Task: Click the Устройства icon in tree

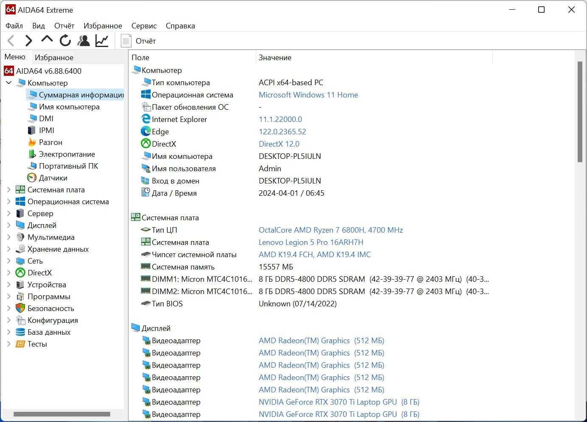Action: (20, 285)
